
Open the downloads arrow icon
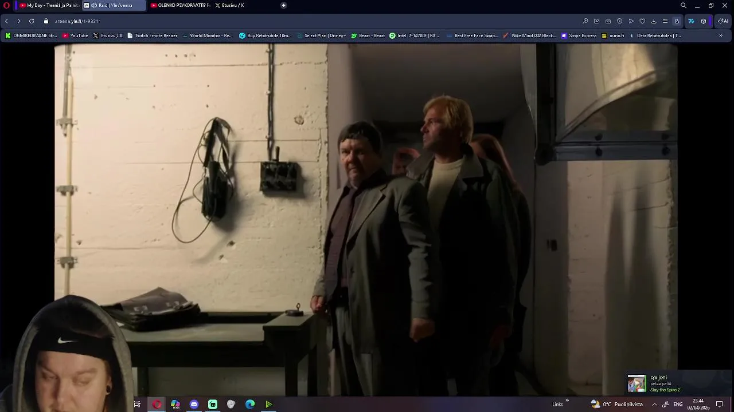pos(654,21)
